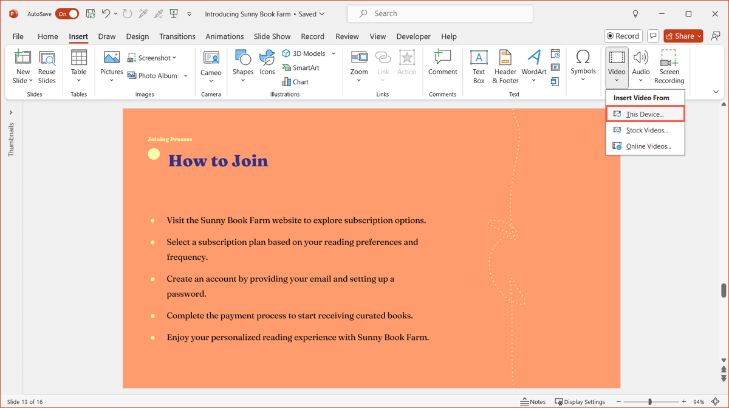Click the Object icon in the Text group
This screenshot has width=729, height=408.
point(555,81)
